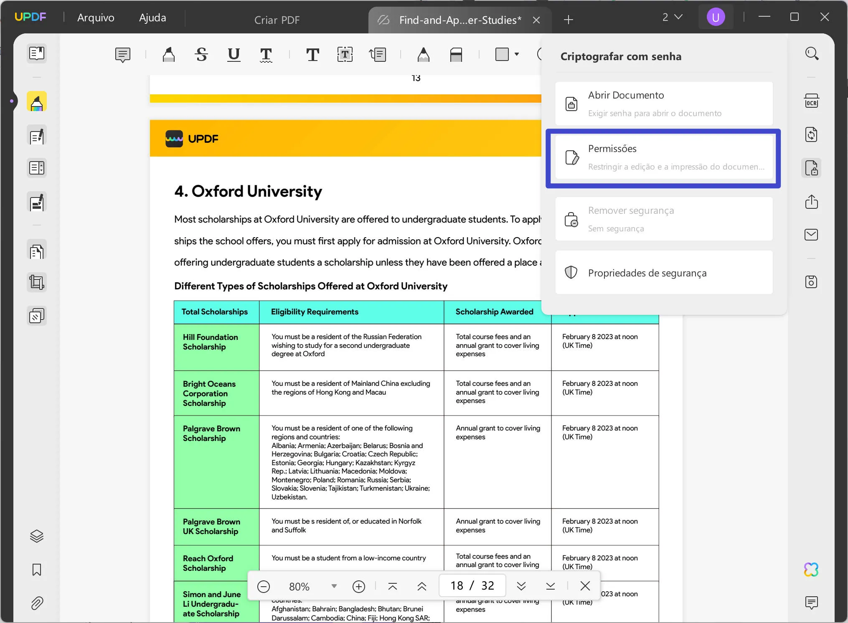Send the file by email icon
Screen dimensions: 848x623
point(812,235)
